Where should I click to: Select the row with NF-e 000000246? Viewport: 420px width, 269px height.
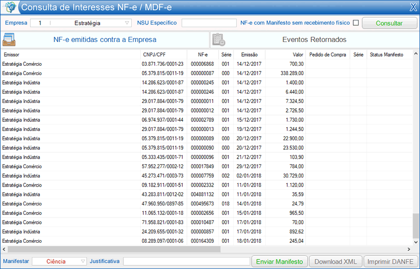(x=206, y=92)
